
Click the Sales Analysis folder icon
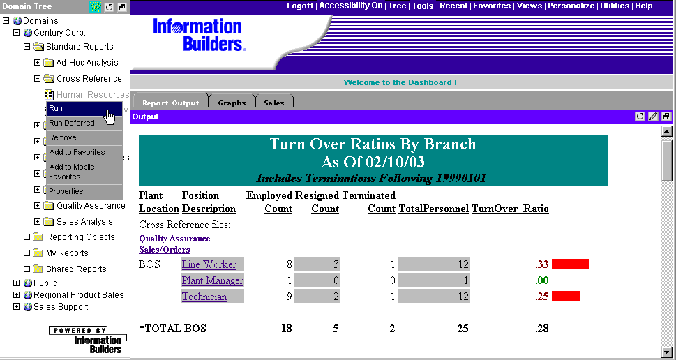click(x=49, y=222)
